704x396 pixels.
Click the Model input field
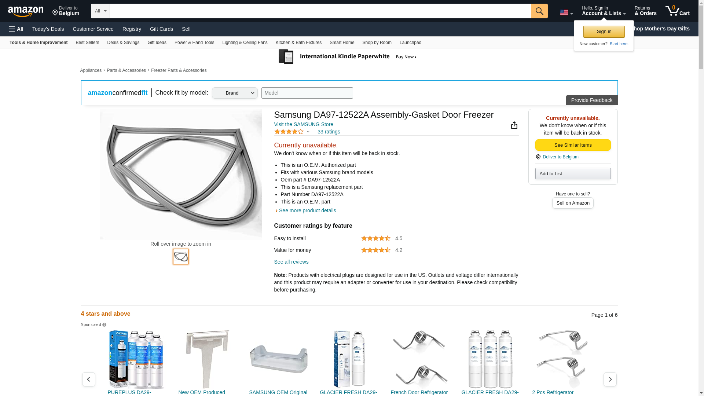point(307,93)
